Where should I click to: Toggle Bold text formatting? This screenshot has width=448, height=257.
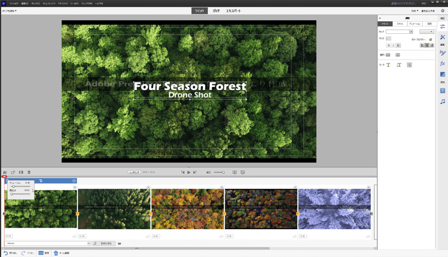(x=389, y=45)
